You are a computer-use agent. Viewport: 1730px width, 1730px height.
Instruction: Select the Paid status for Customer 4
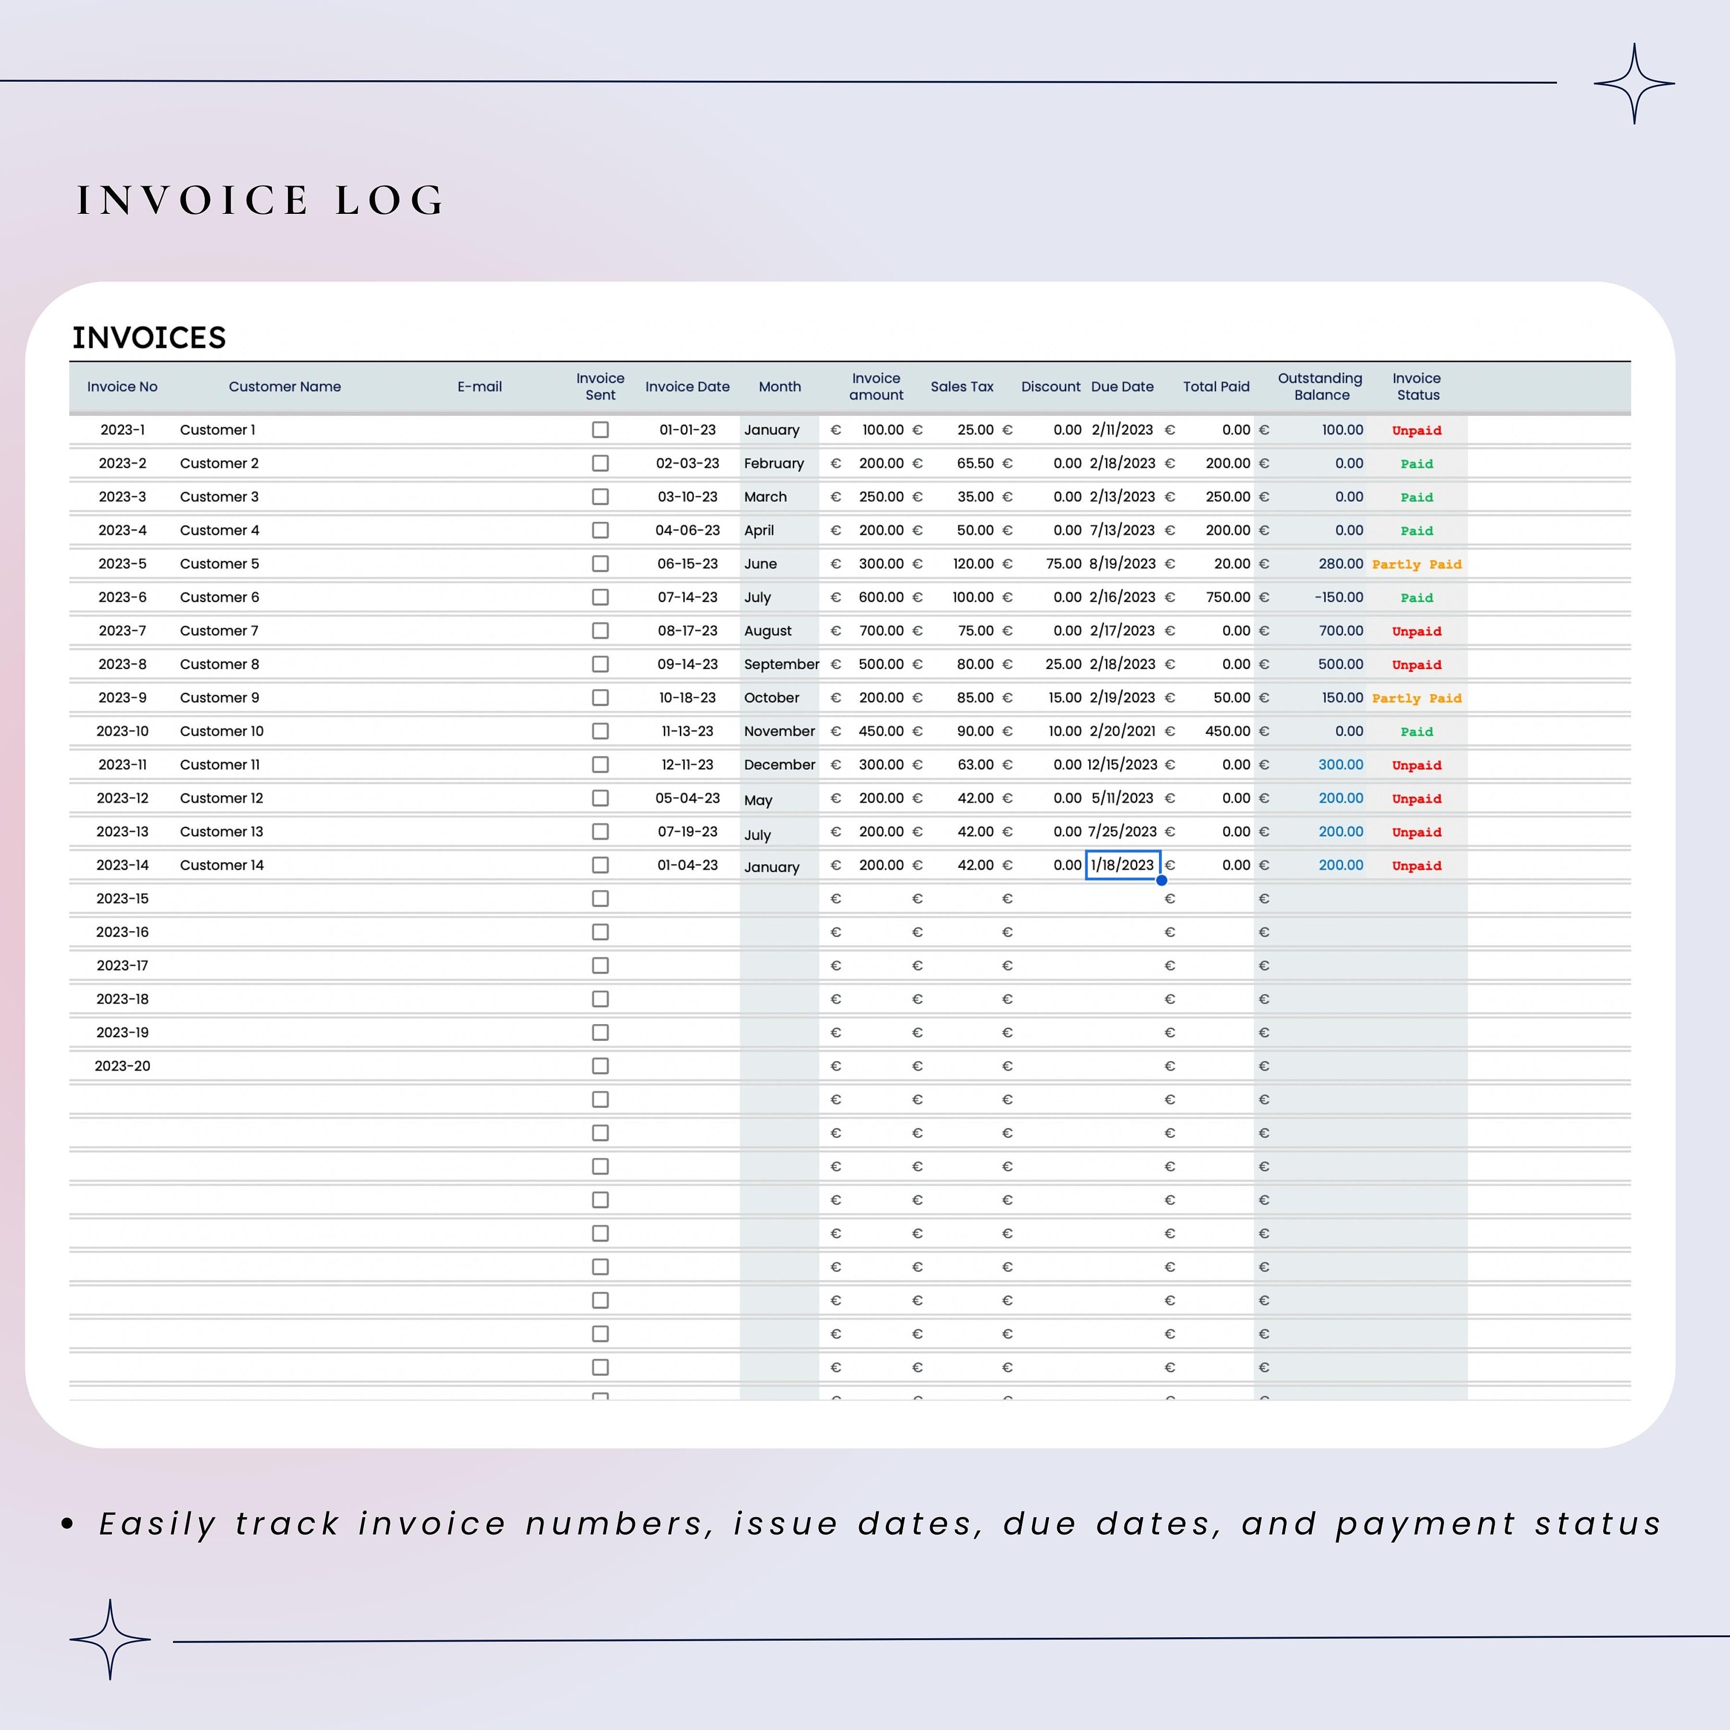coord(1417,530)
